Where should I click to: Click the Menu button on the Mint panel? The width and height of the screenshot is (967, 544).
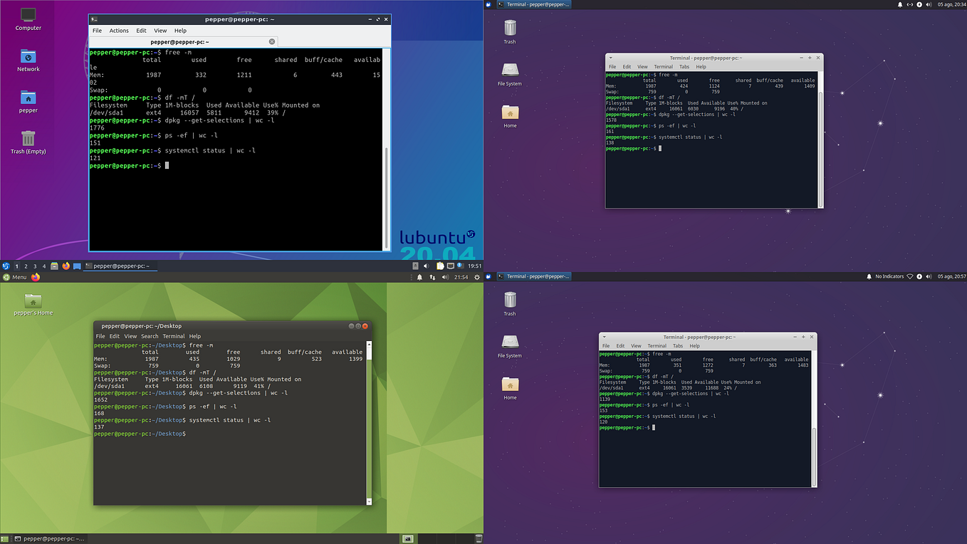(x=16, y=277)
